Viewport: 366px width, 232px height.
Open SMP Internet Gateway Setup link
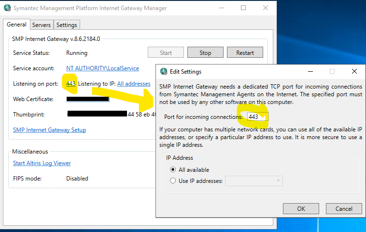(49, 130)
